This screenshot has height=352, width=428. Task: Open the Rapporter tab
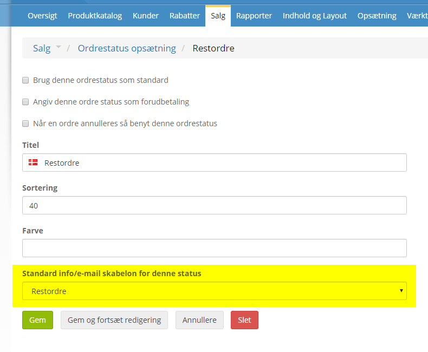coord(254,16)
